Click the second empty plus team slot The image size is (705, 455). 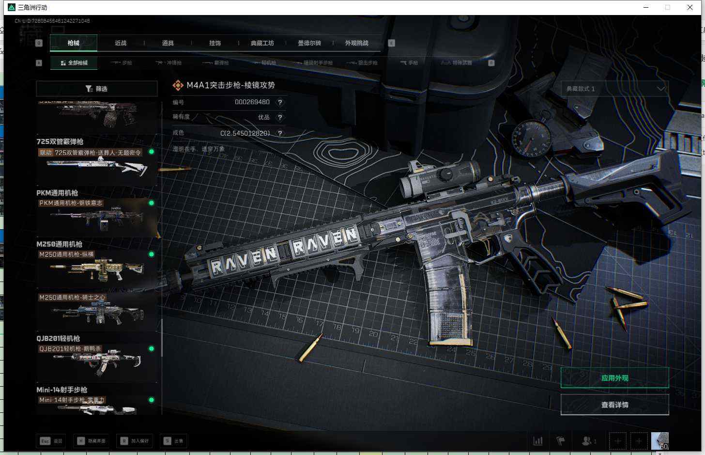(x=639, y=441)
